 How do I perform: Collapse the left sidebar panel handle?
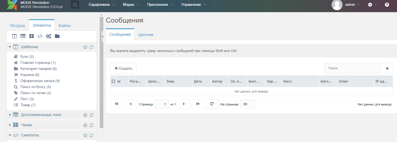coord(102,37)
